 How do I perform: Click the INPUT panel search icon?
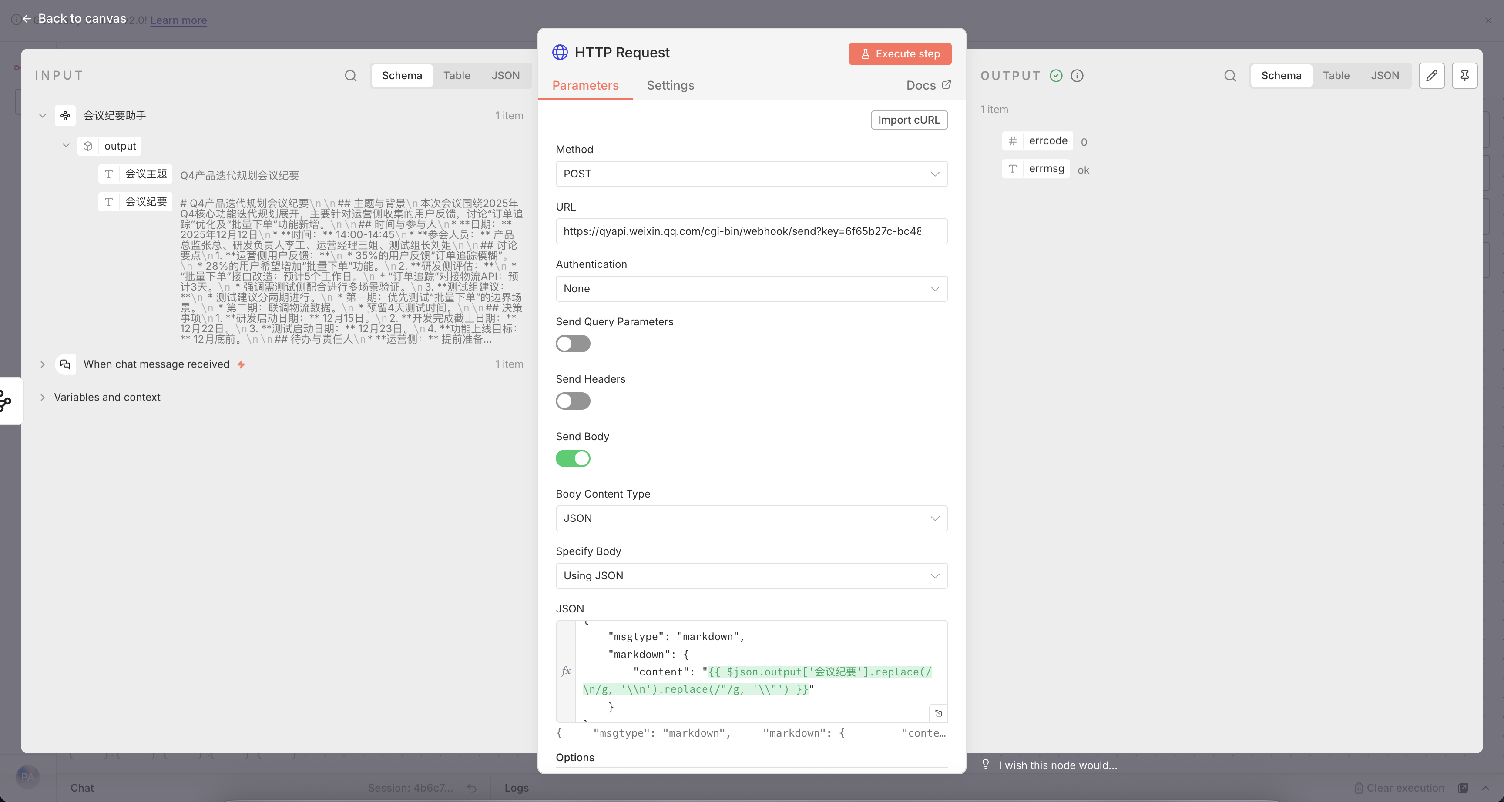(350, 76)
